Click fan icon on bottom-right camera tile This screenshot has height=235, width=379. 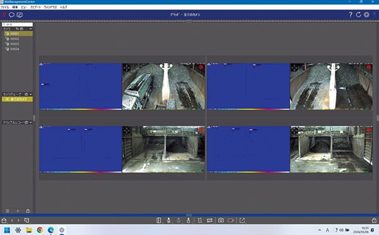pyautogui.click(x=294, y=130)
